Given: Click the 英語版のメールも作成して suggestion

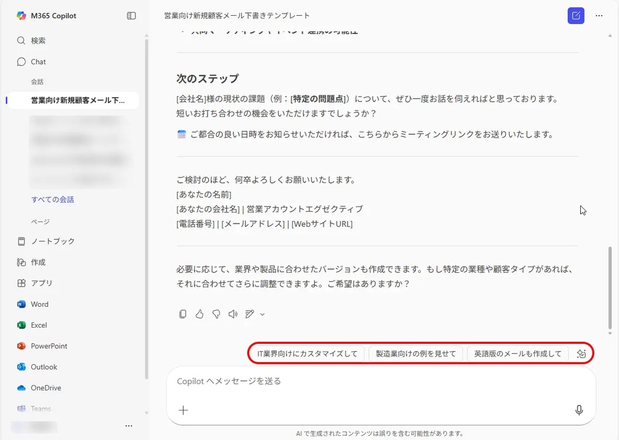Looking at the screenshot, I should coord(517,354).
